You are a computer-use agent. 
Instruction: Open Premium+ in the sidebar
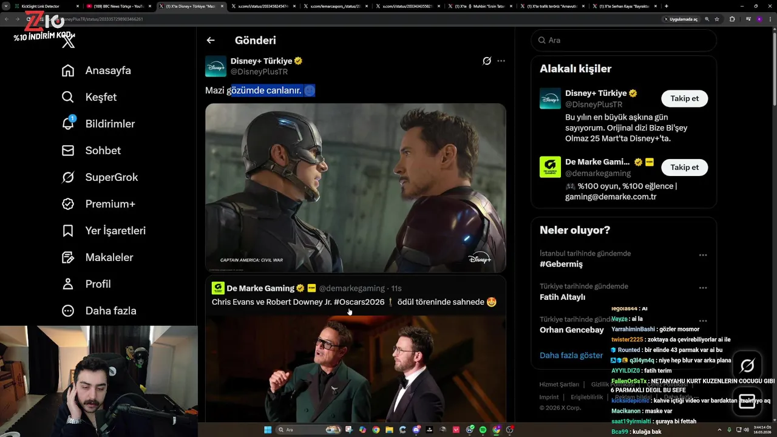coord(98,204)
